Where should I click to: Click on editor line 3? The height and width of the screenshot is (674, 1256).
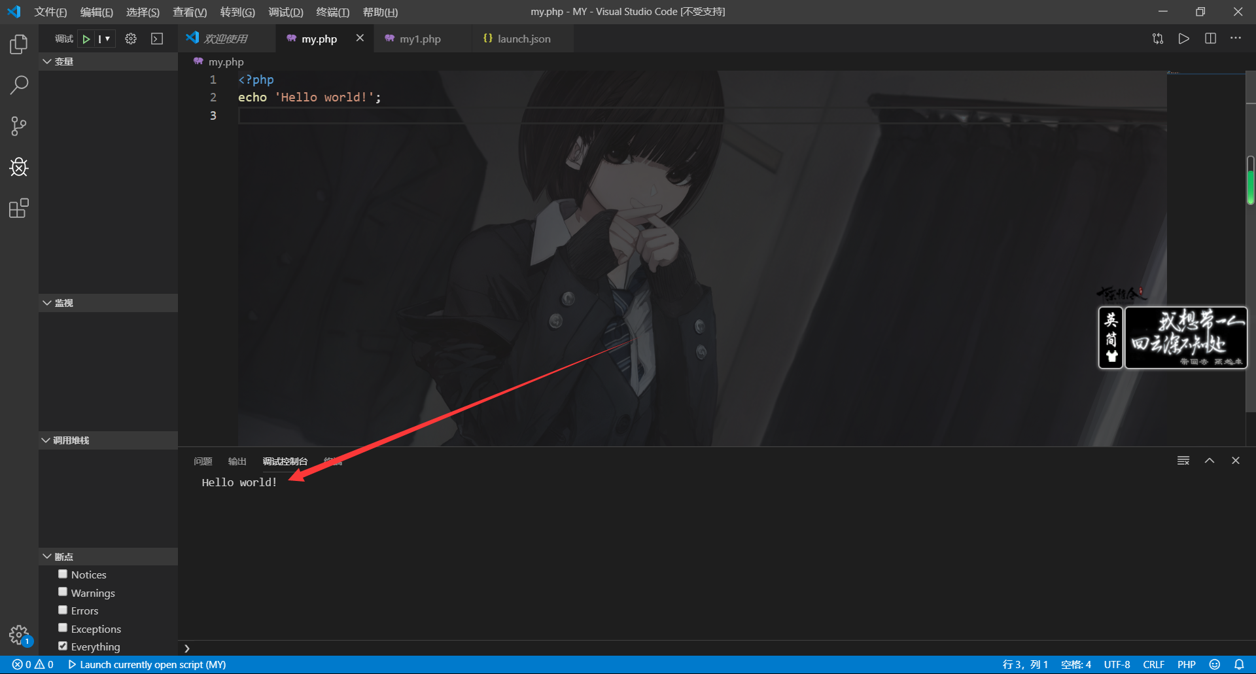[x=702, y=115]
